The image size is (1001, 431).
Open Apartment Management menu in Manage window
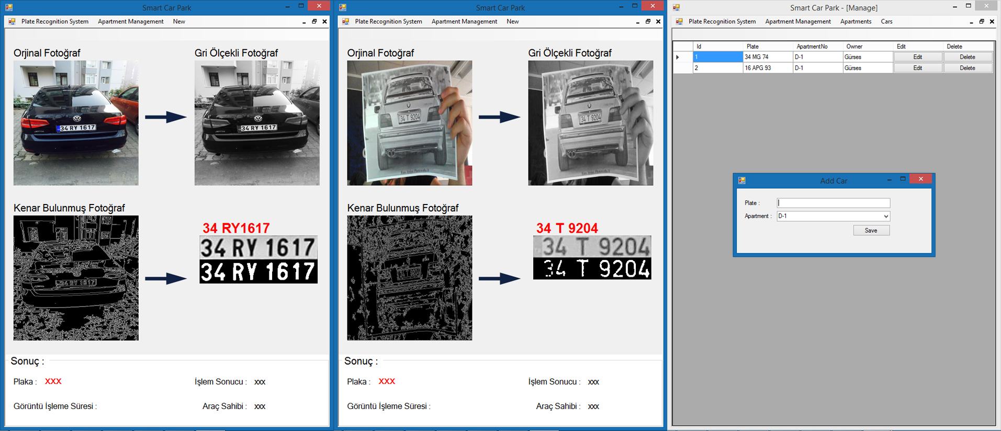798,21
